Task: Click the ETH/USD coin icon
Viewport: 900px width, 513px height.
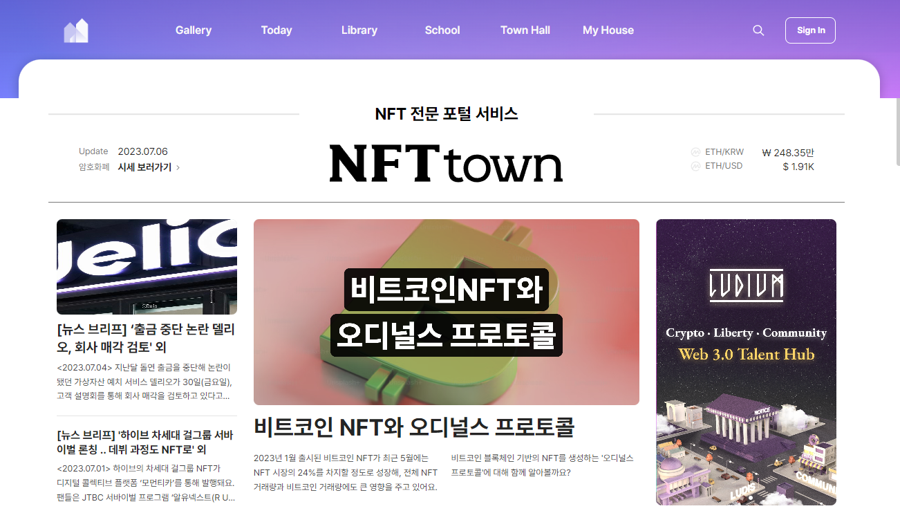Action: pyautogui.click(x=695, y=166)
